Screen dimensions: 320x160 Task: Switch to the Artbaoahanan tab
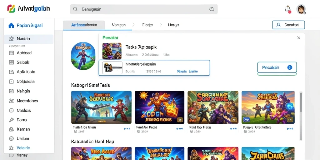84,25
